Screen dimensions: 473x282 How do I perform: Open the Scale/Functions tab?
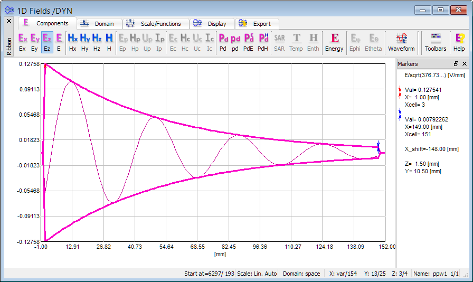coord(155,24)
